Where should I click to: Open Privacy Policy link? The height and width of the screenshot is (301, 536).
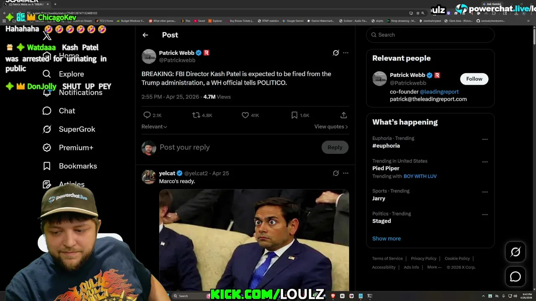424,258
